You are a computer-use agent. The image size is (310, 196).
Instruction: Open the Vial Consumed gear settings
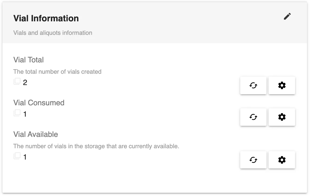click(282, 117)
